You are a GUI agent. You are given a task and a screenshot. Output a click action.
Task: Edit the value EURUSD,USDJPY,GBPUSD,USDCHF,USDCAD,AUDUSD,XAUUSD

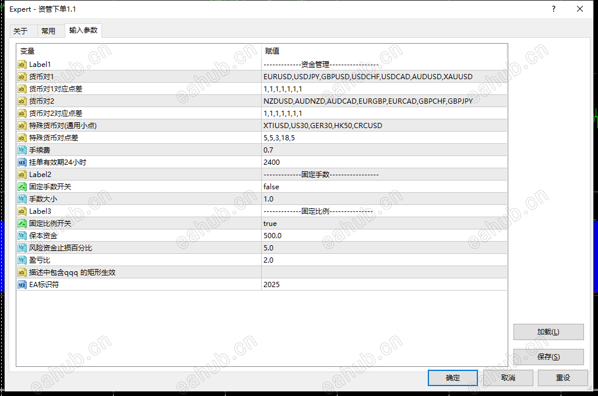click(x=385, y=77)
